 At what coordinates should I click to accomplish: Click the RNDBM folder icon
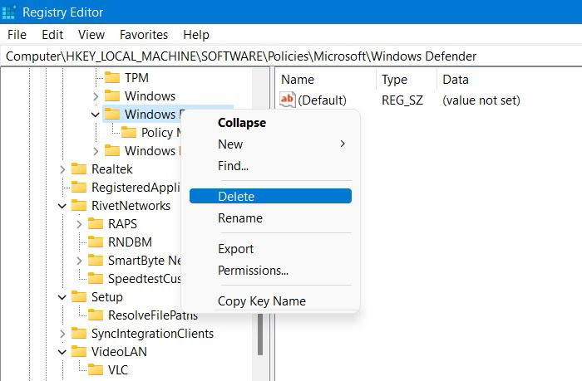point(96,242)
